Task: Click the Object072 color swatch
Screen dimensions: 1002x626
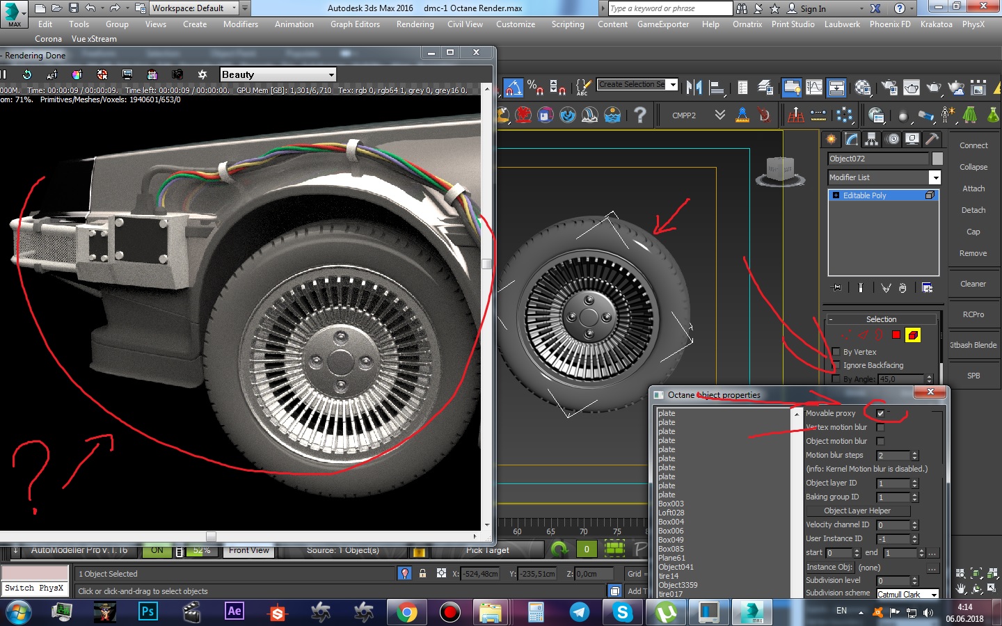Action: point(937,159)
